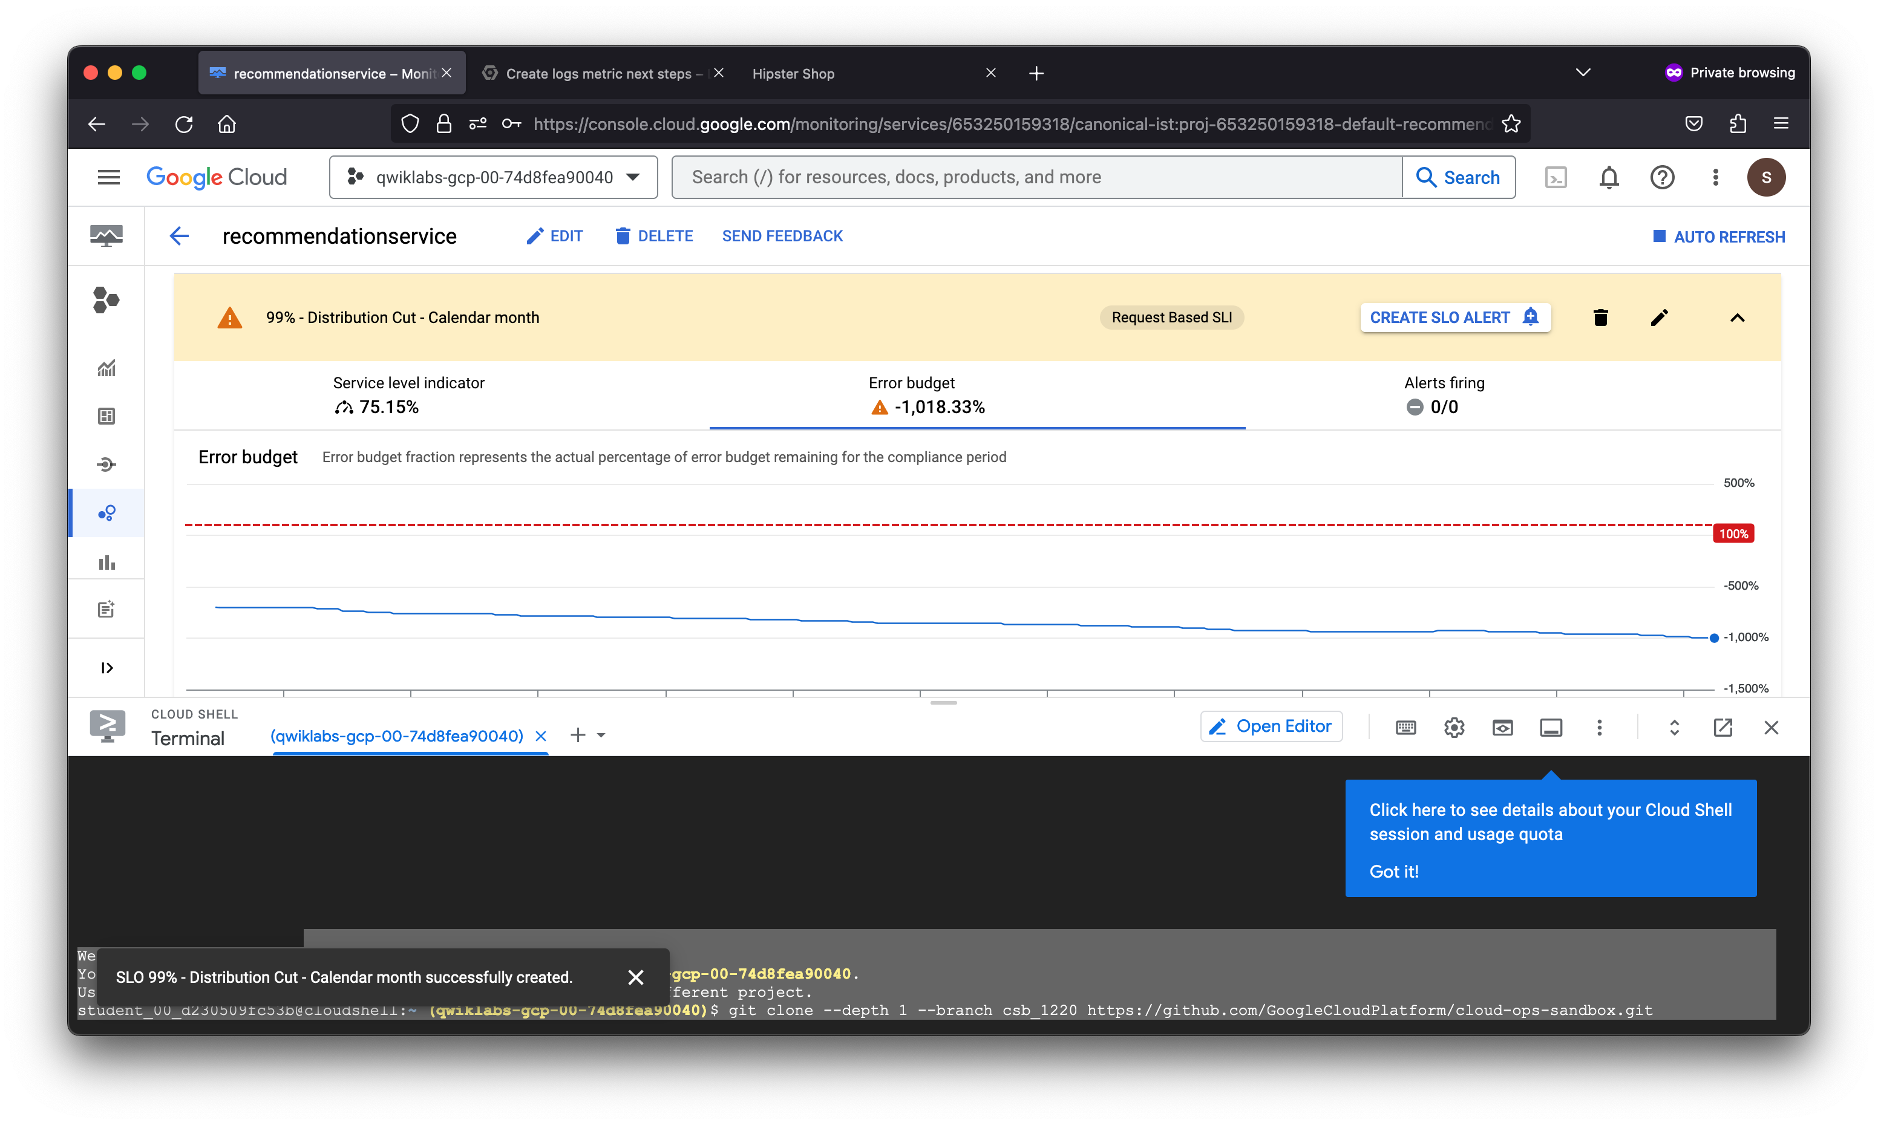Select the qwiklabs Cloud Shell terminal tab
Screen dimensions: 1878x1125
tap(396, 736)
